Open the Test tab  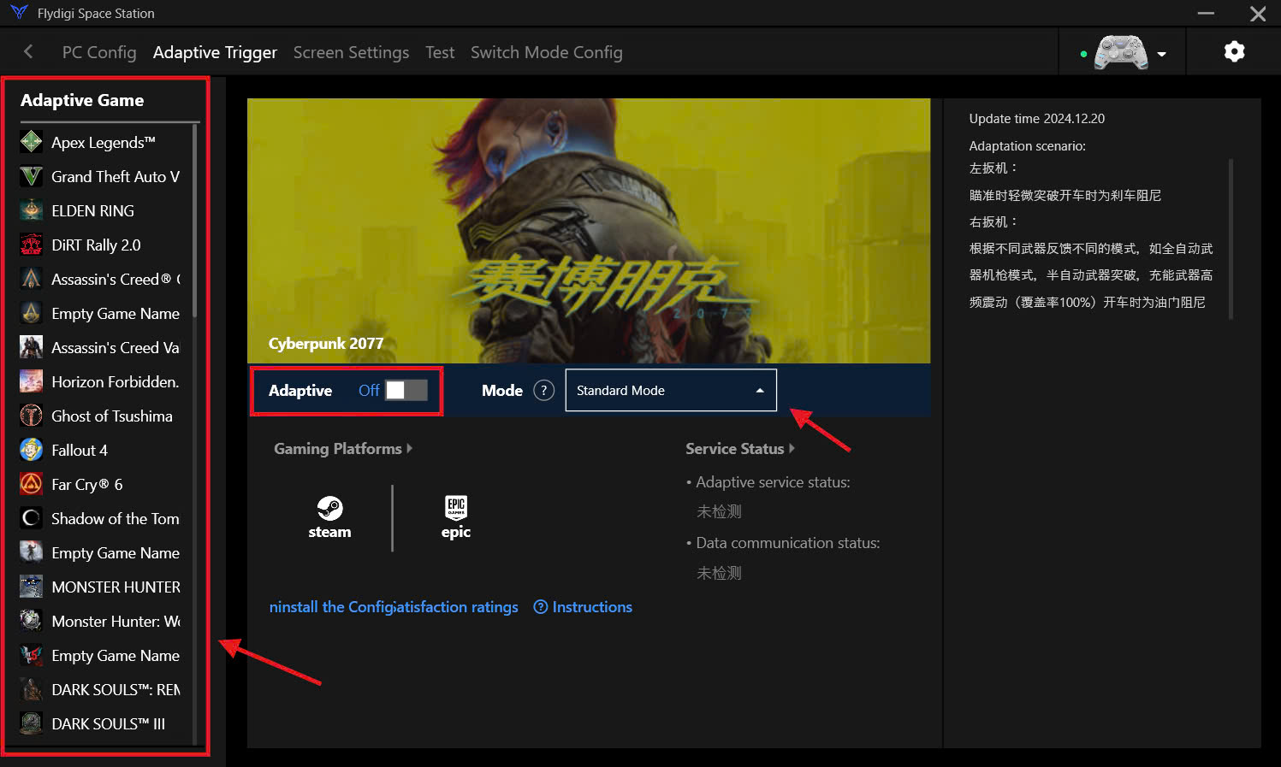point(440,52)
